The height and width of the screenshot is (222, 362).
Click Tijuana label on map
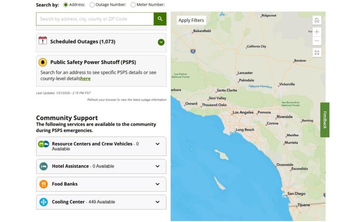[303, 205]
